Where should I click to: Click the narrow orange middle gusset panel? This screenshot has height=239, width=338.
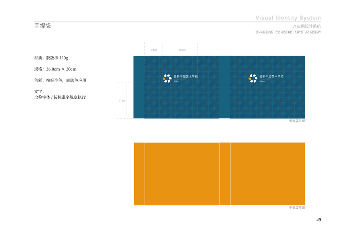point(225,174)
